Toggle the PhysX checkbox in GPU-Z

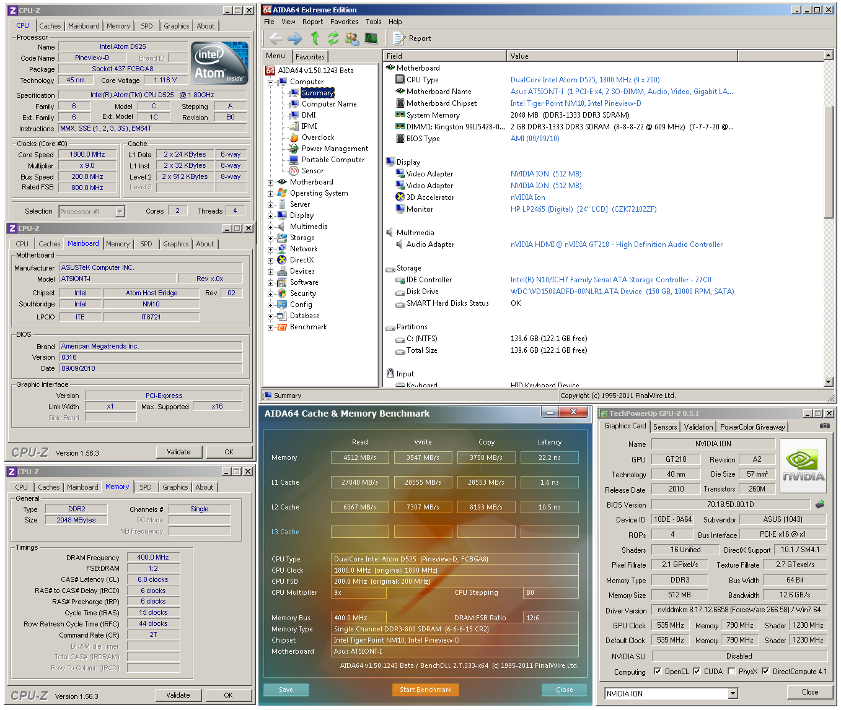pos(731,672)
